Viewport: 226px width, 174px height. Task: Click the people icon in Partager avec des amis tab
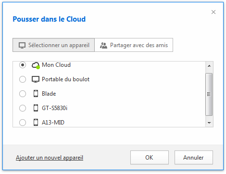103,46
